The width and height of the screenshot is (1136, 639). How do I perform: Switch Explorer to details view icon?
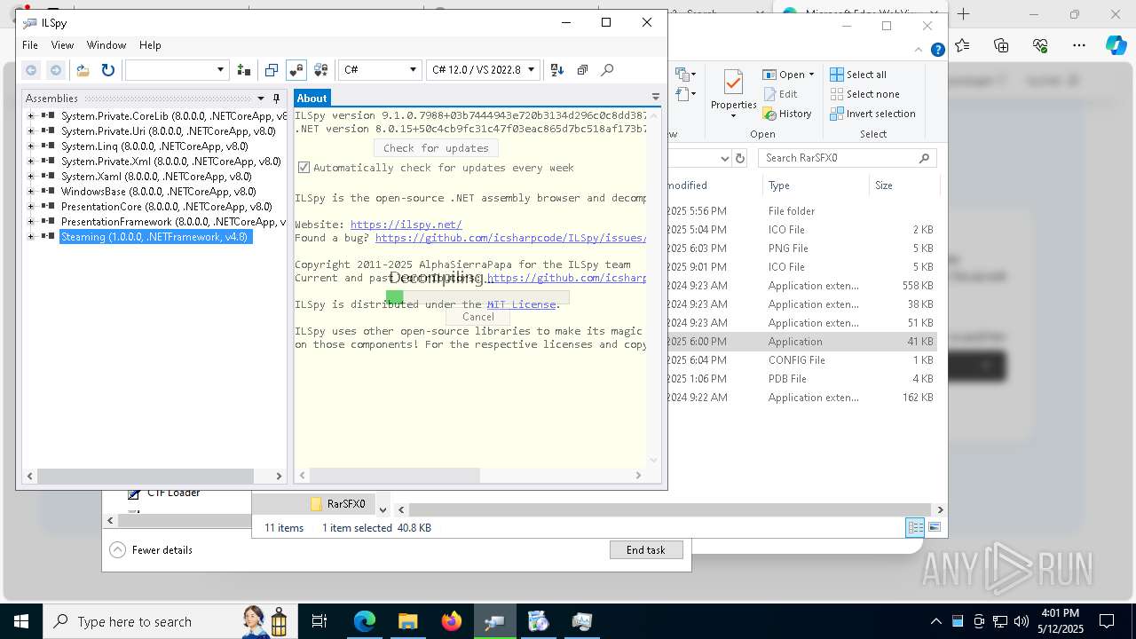point(915,527)
